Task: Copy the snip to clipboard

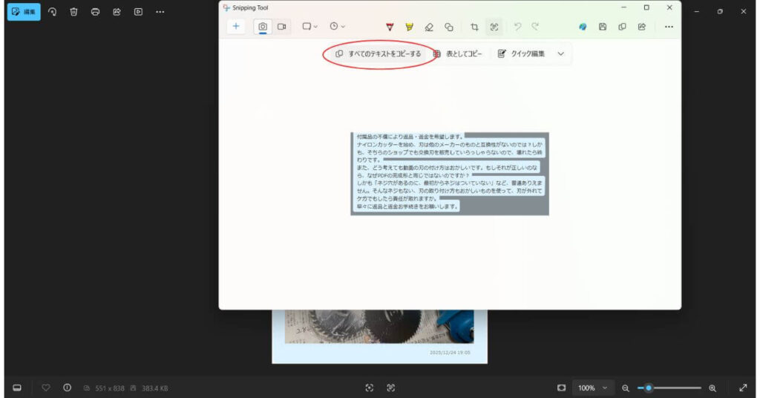Action: point(623,27)
